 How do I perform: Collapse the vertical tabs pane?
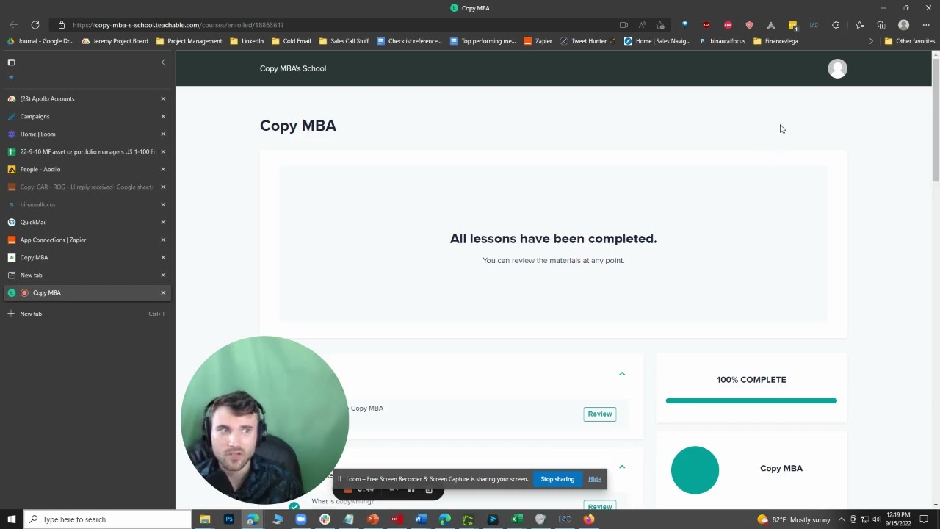(x=163, y=62)
